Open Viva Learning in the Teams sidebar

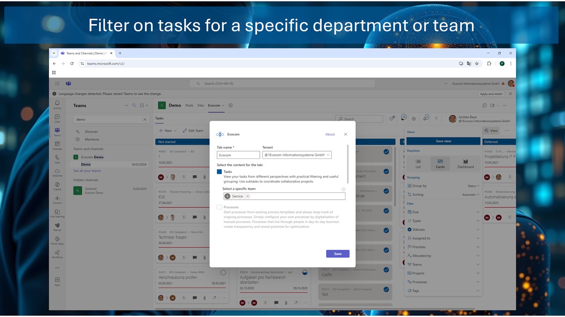(x=57, y=213)
